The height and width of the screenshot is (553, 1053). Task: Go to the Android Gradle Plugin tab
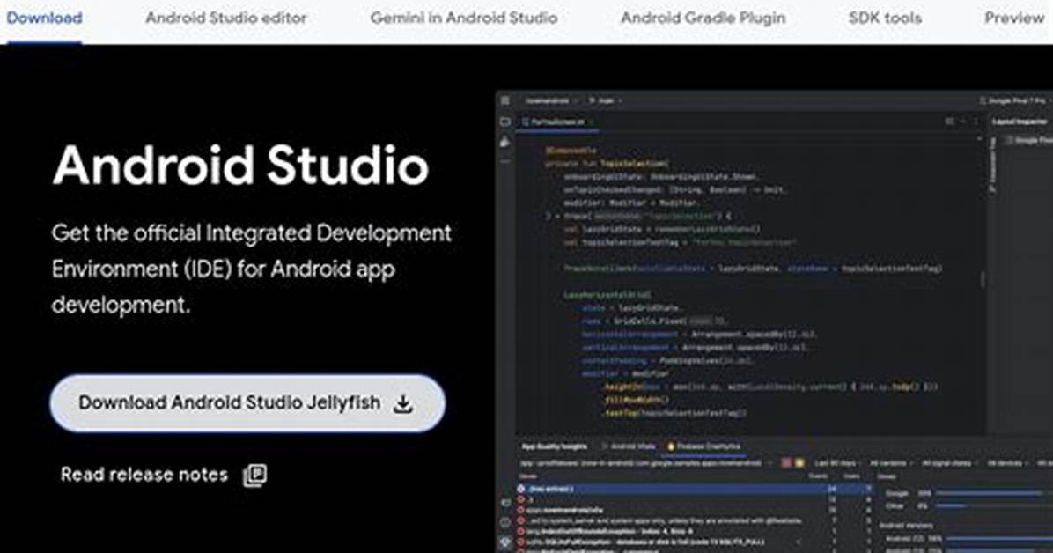pos(703,18)
